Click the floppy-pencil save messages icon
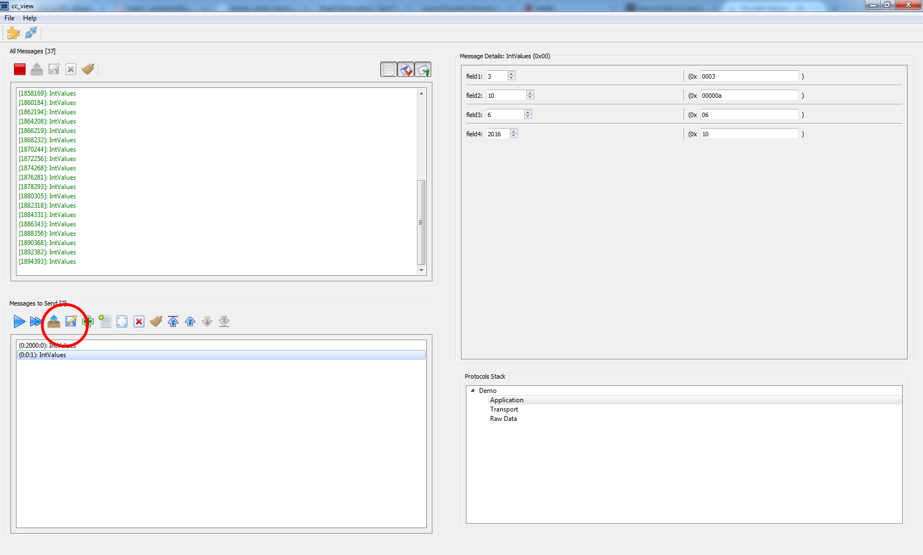The width and height of the screenshot is (923, 555). point(71,321)
